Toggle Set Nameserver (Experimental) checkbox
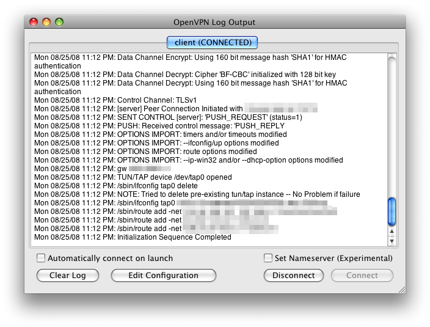The width and height of the screenshot is (430, 327). pos(268,258)
